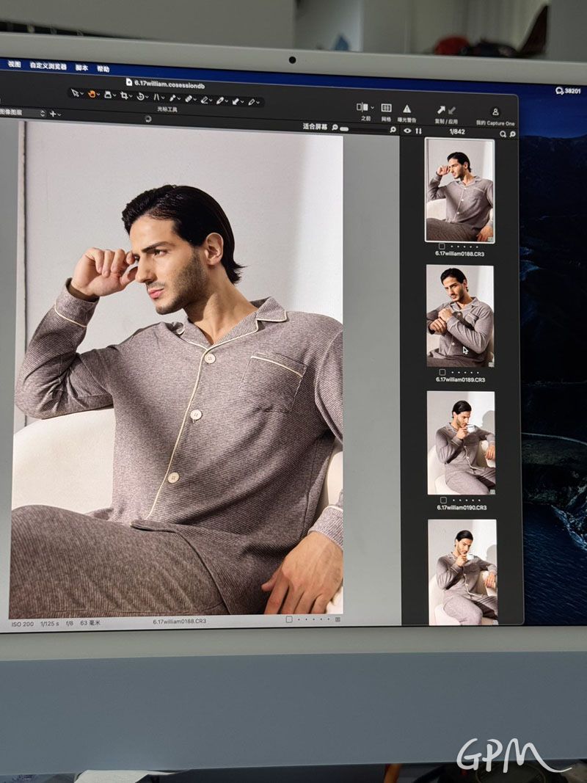Select the 6.17william0188.CR3 thumbnail

[459, 190]
